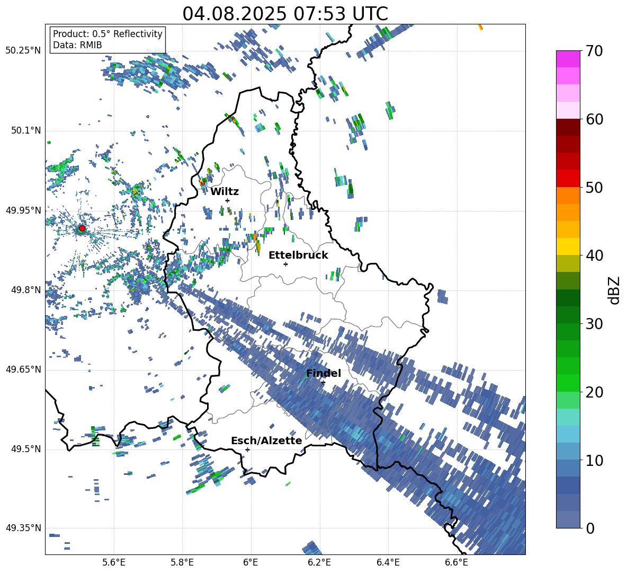
Task: Click the dark red colorbar band below 60
Action: click(x=568, y=127)
